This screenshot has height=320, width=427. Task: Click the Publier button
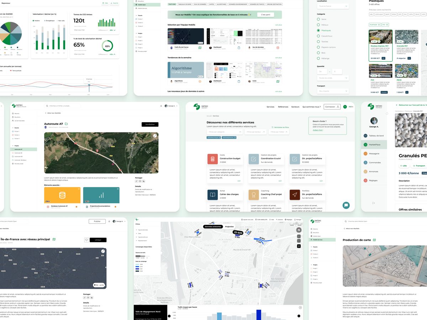click(x=97, y=221)
